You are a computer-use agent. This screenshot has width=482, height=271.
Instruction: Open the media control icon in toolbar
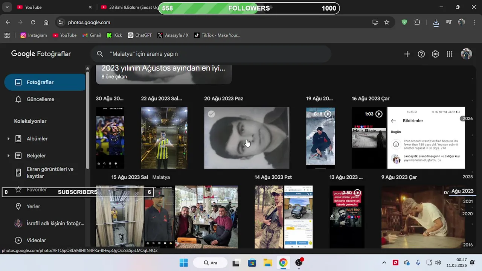(x=449, y=22)
